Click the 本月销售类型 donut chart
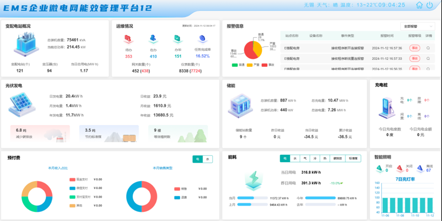Viewport: 442px width, 221px height. (x=141, y=196)
